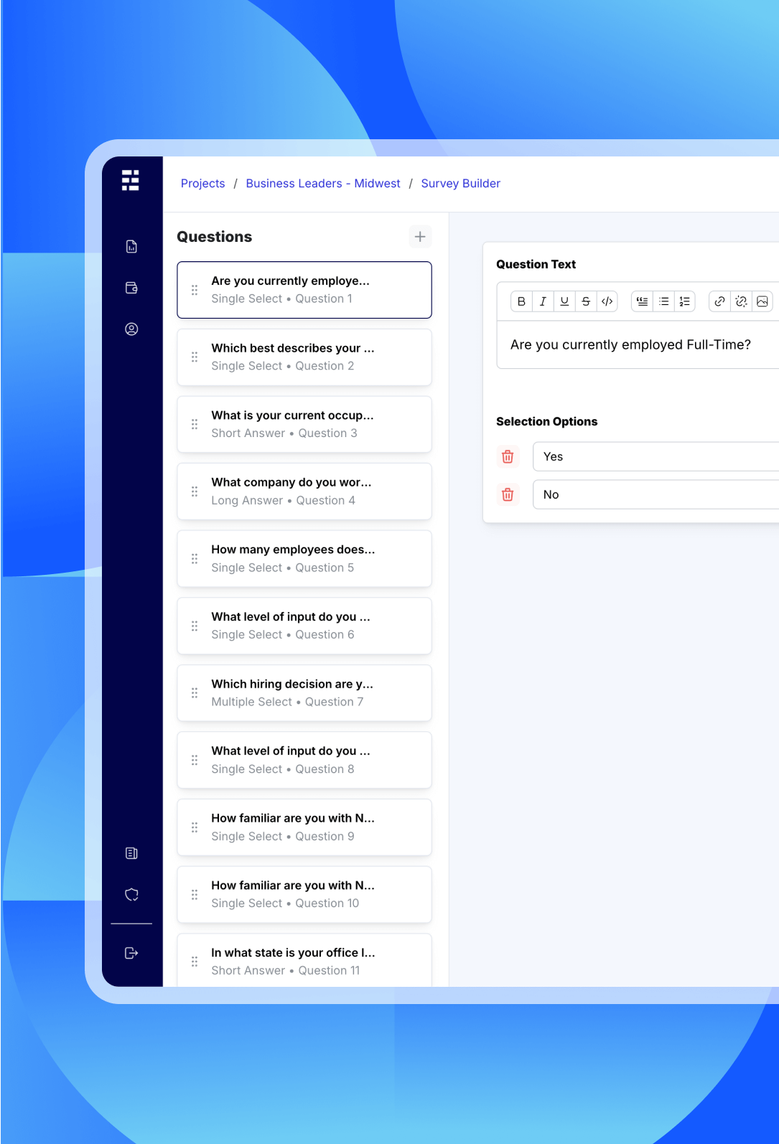Toggle inline code formatting
779x1144 pixels.
[x=607, y=301]
